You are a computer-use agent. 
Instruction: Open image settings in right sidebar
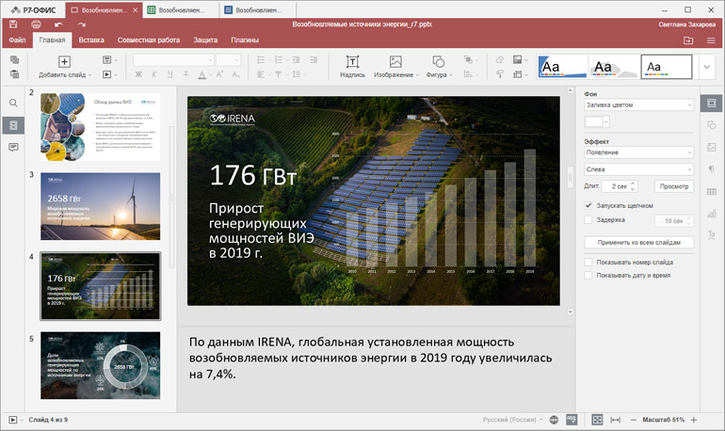[x=711, y=147]
